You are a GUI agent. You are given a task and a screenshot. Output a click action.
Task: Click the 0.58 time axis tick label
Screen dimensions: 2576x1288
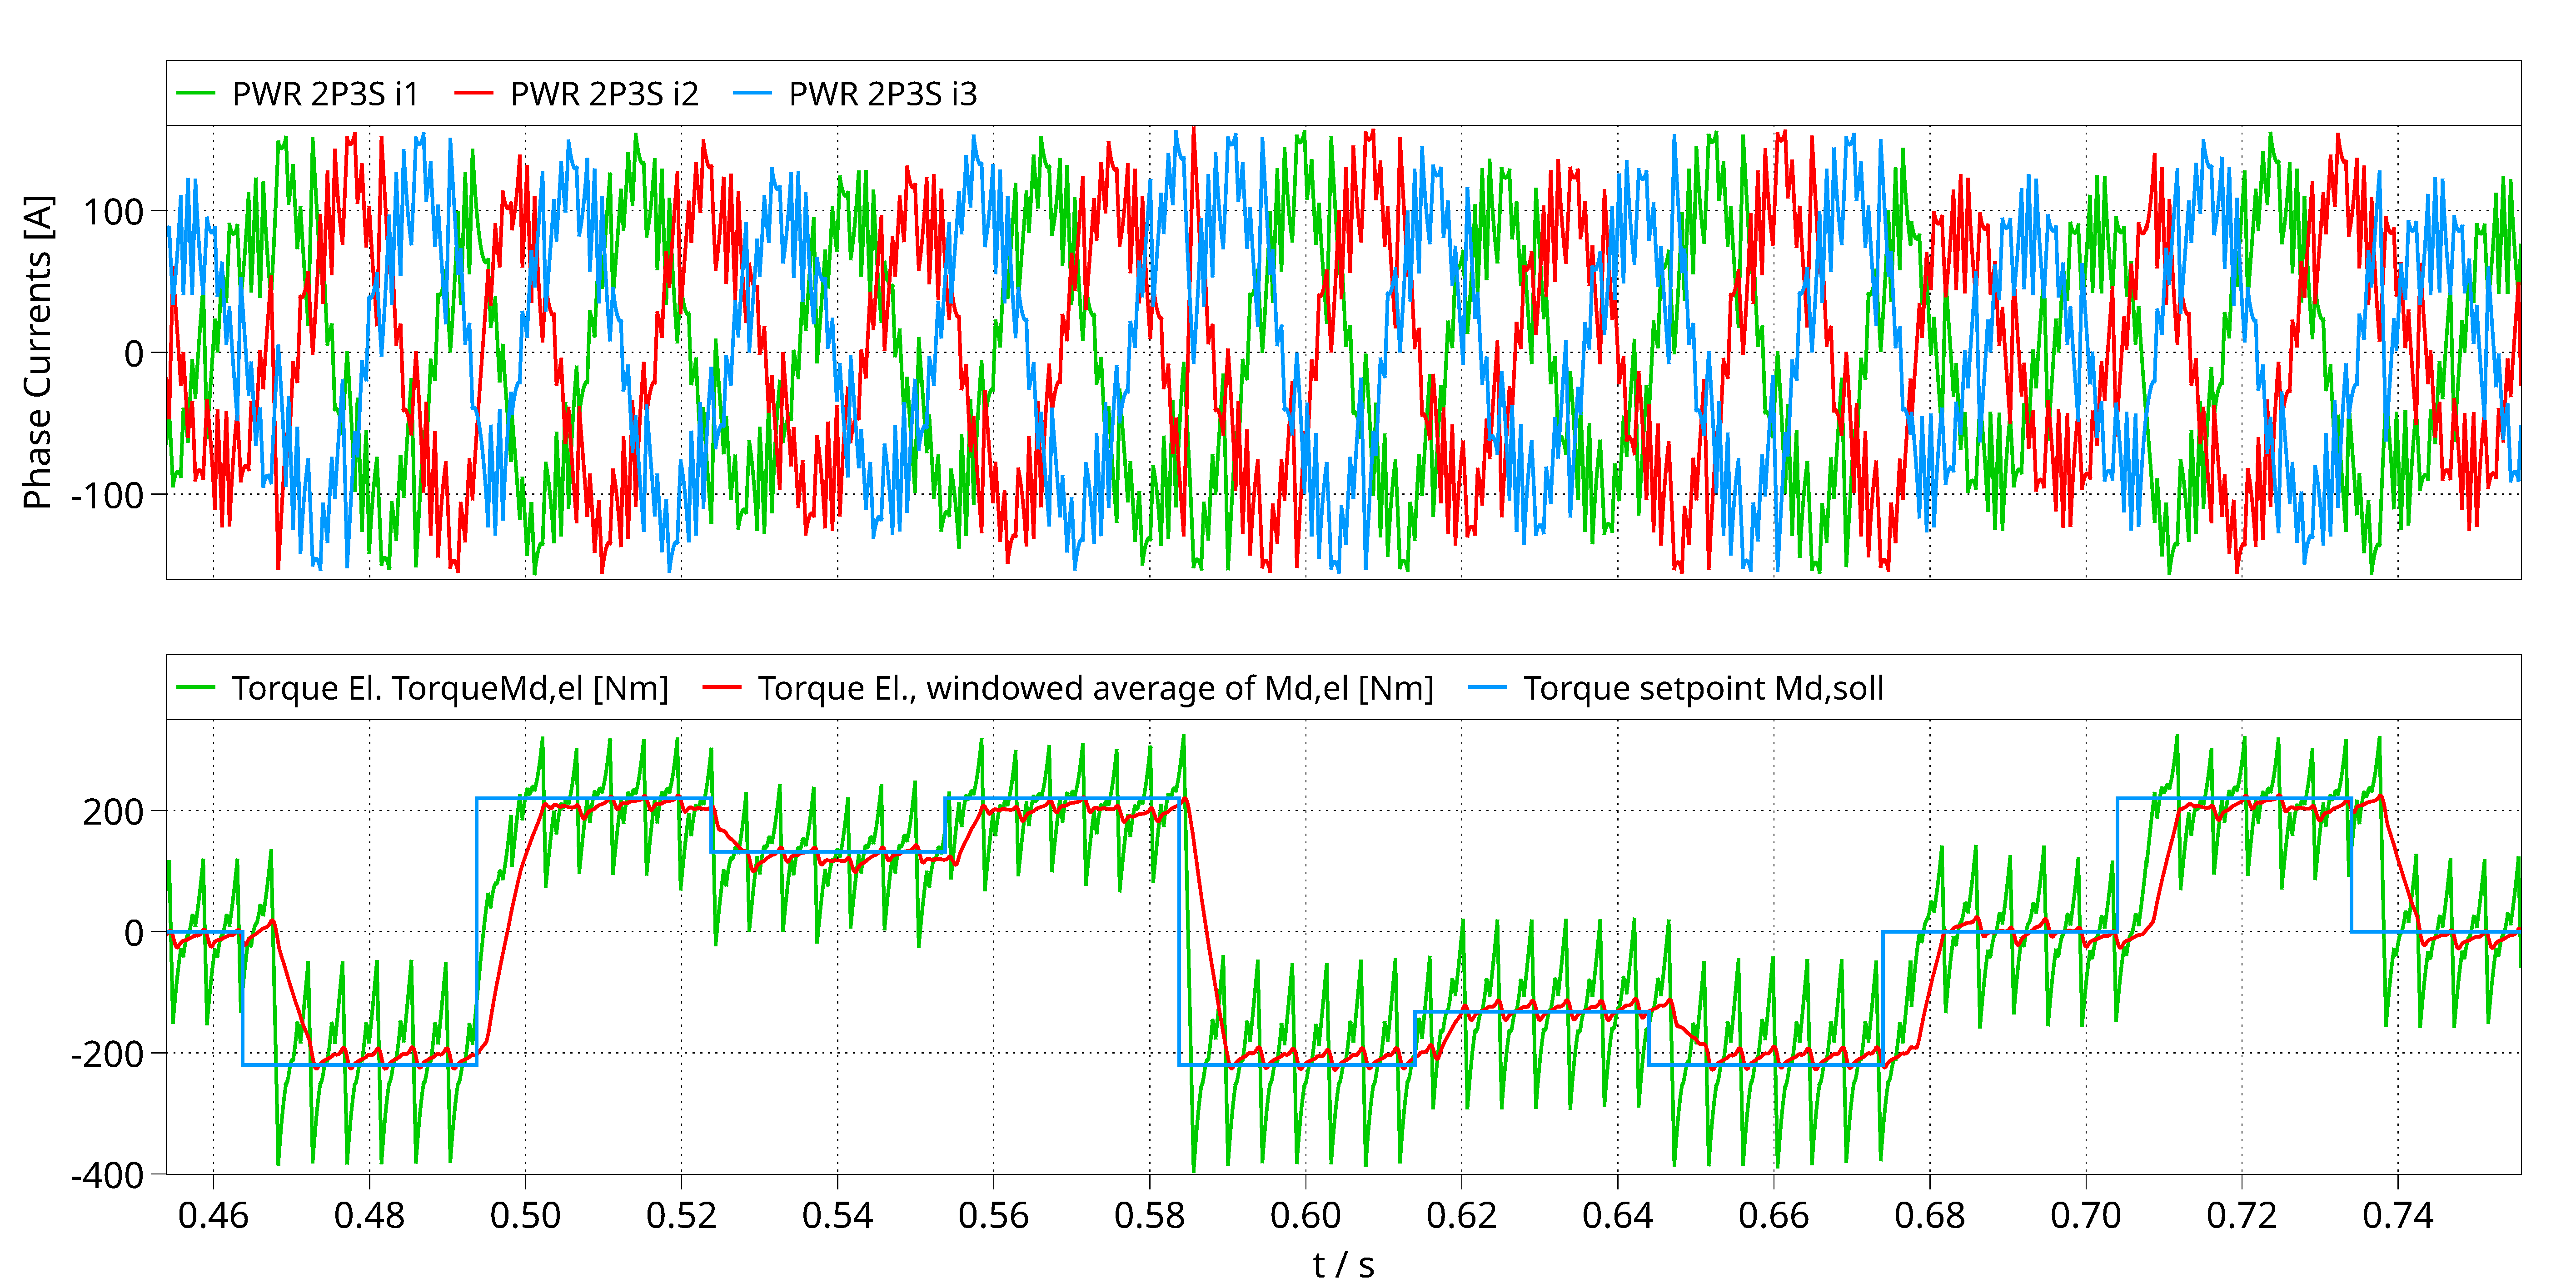(x=1149, y=1216)
